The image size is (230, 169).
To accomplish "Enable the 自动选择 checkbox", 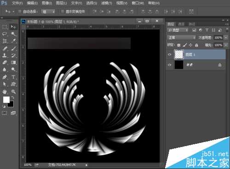I will click(20, 11).
